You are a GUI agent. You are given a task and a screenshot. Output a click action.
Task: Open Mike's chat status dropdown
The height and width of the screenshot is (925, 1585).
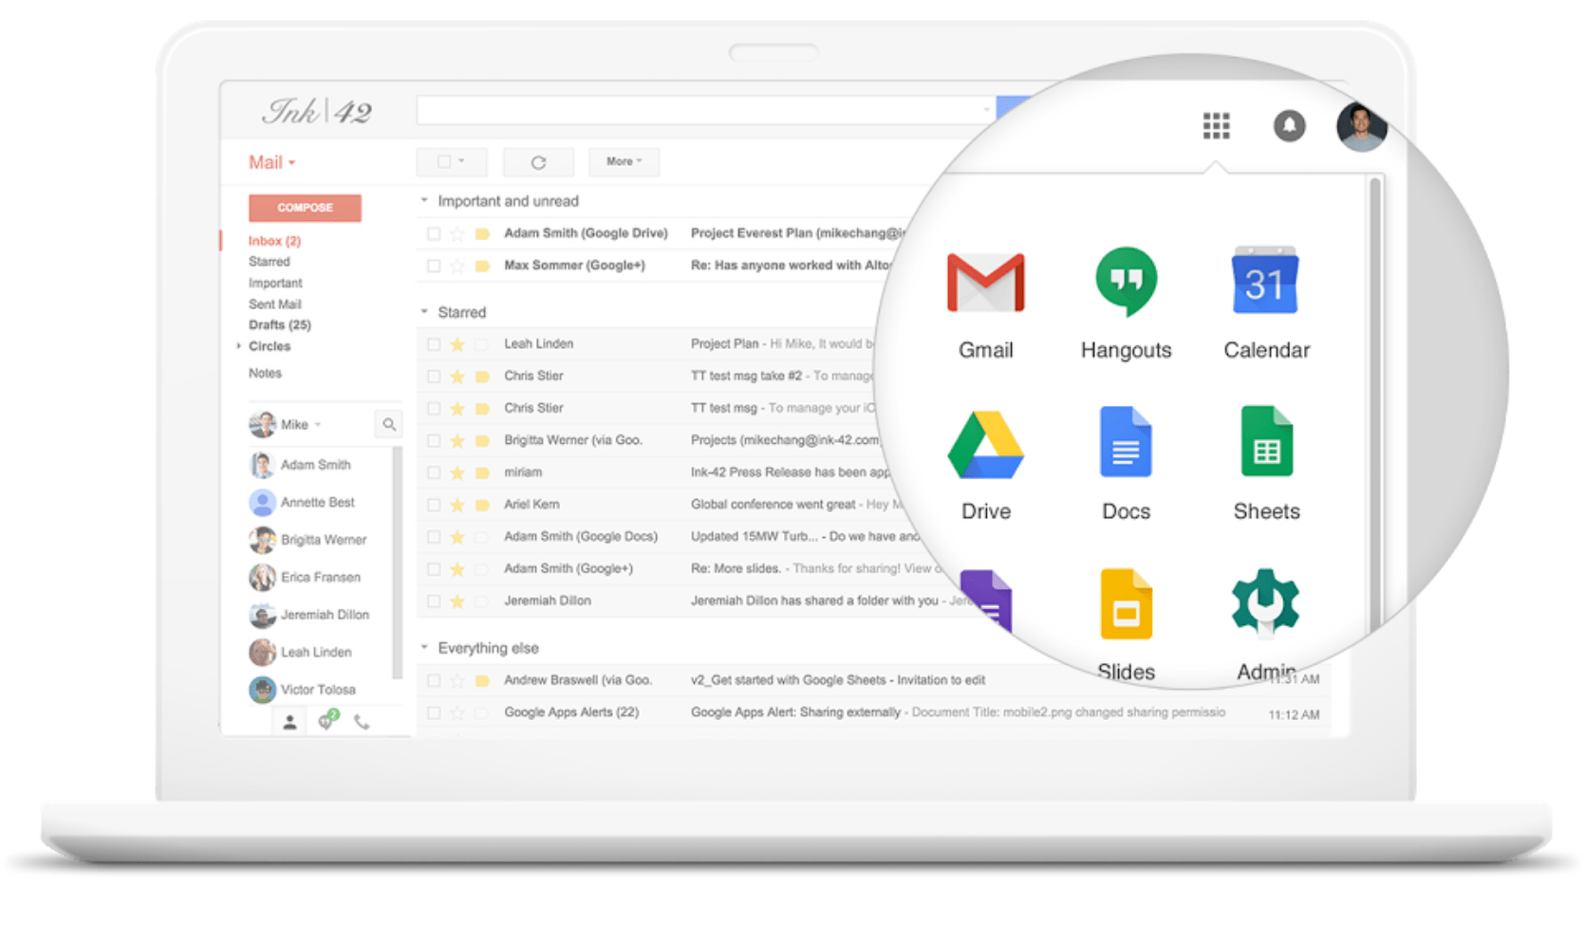point(318,425)
